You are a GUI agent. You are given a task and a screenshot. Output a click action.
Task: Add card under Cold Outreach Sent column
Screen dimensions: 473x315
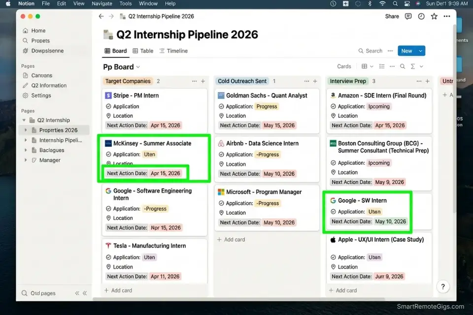coord(231,240)
